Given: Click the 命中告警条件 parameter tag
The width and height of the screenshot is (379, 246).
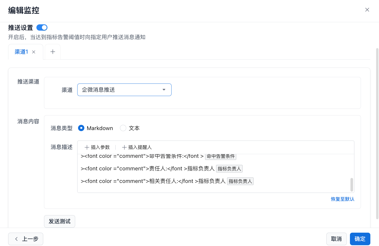Looking at the screenshot, I should tap(221, 156).
